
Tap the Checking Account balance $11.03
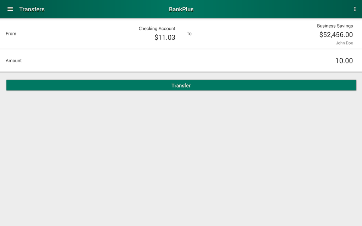click(165, 37)
